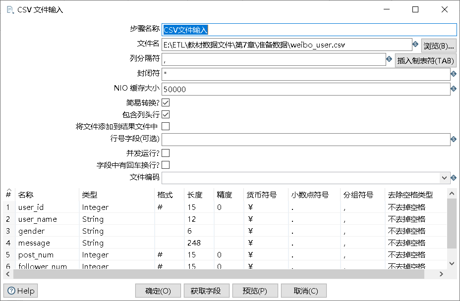The width and height of the screenshot is (460, 301).
Task: Click the horizontal scroll right arrow
Action: (x=441, y=274)
